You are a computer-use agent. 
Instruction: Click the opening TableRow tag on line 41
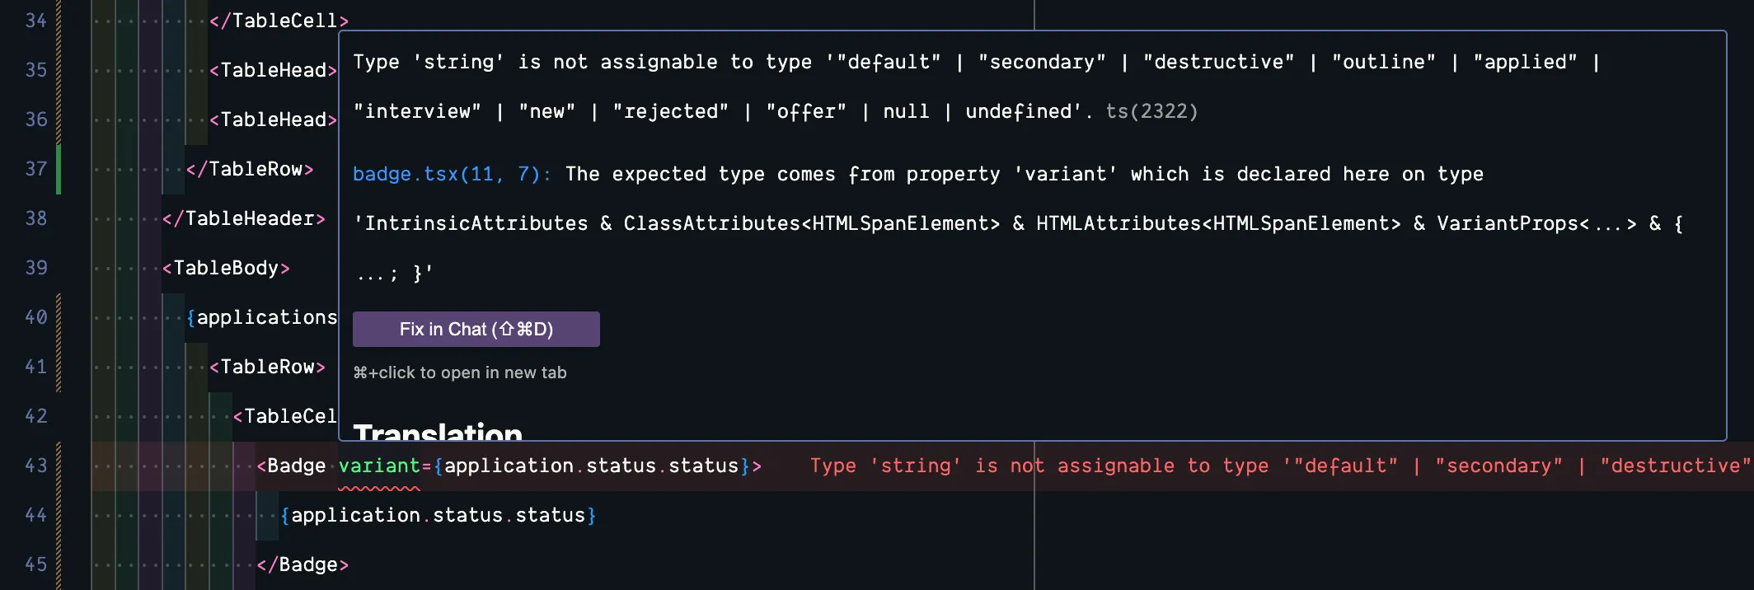pos(267,368)
